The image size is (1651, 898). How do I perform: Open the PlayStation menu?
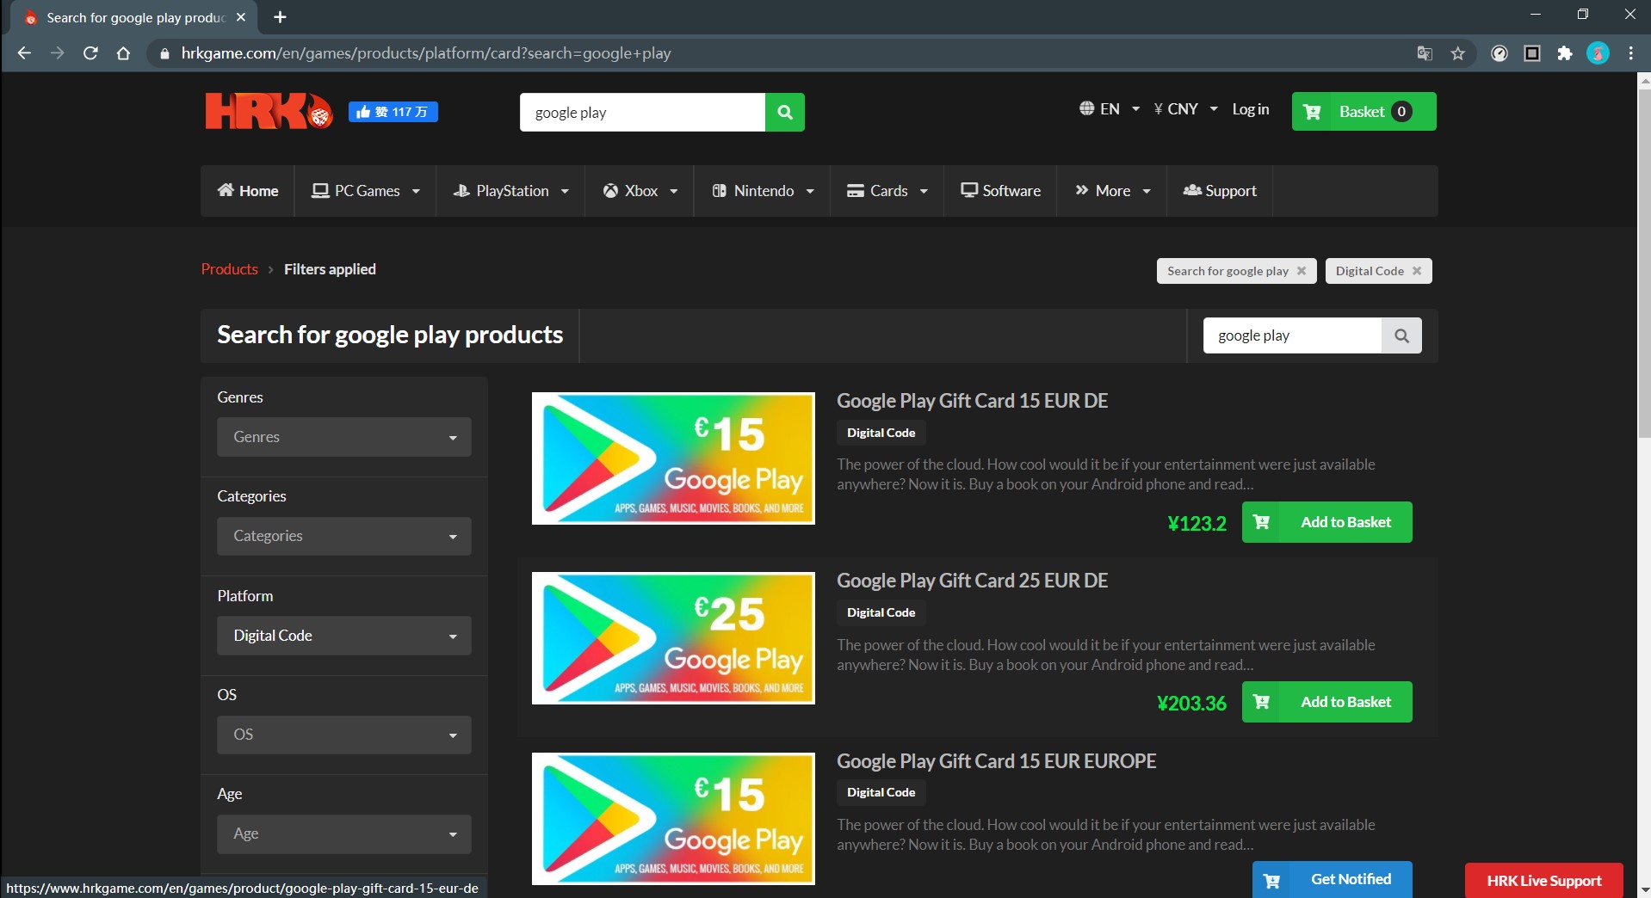coord(510,191)
